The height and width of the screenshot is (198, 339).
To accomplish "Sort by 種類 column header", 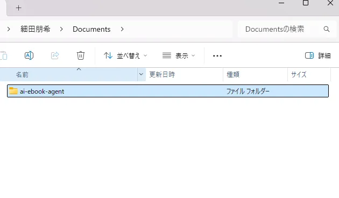I will point(256,75).
